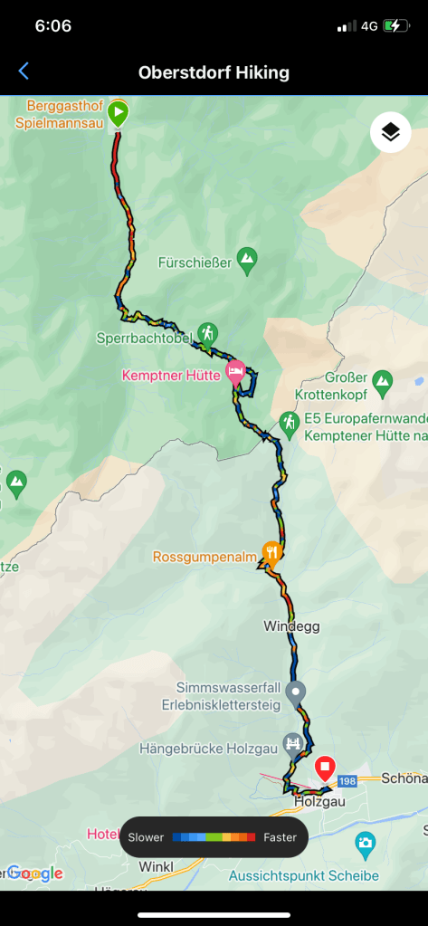Tap the Oberstdorf Hiking title
This screenshot has height=926, width=428.
[x=214, y=72]
